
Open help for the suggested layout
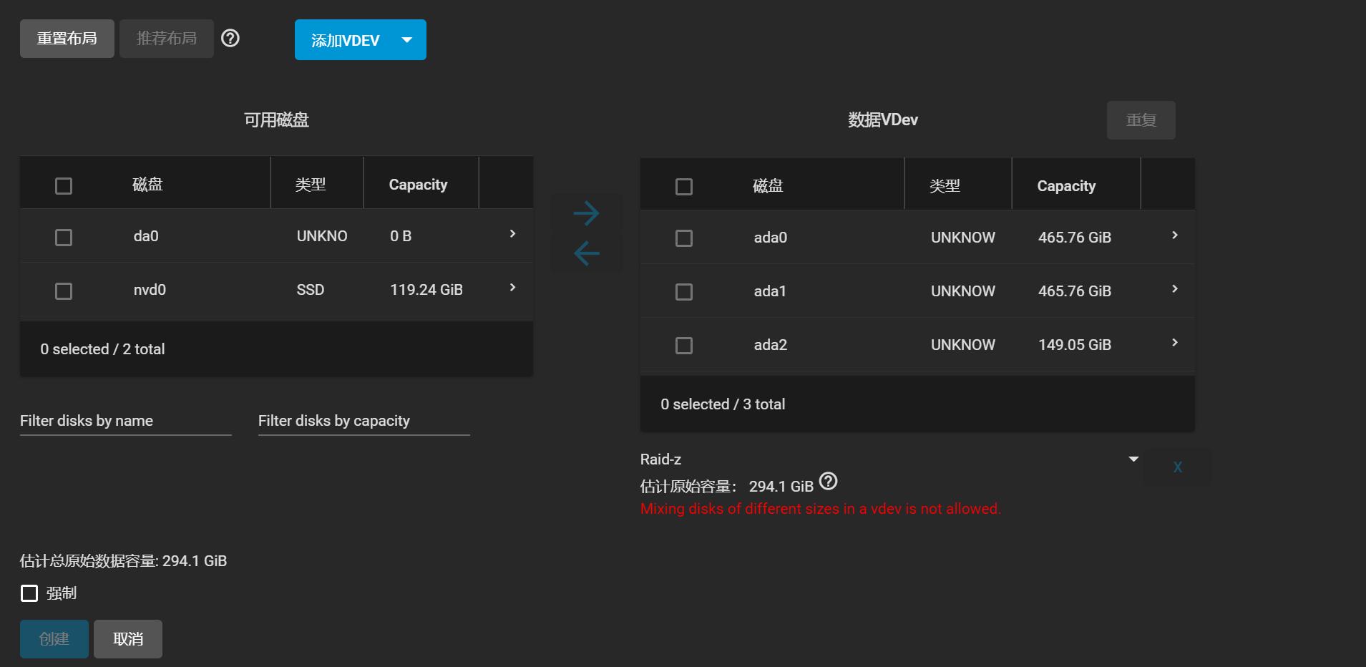[x=230, y=38]
